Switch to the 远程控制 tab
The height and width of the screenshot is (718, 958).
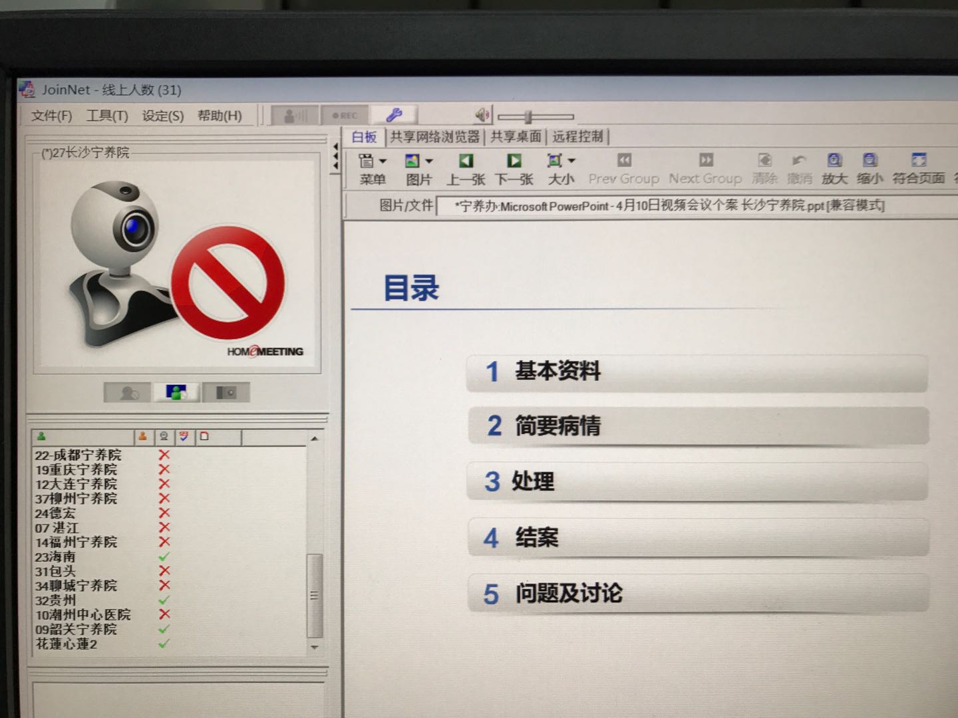[577, 137]
